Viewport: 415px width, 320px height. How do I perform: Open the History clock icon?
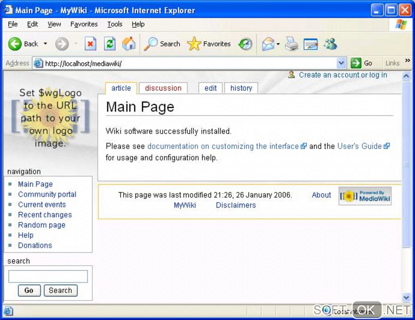coord(245,44)
